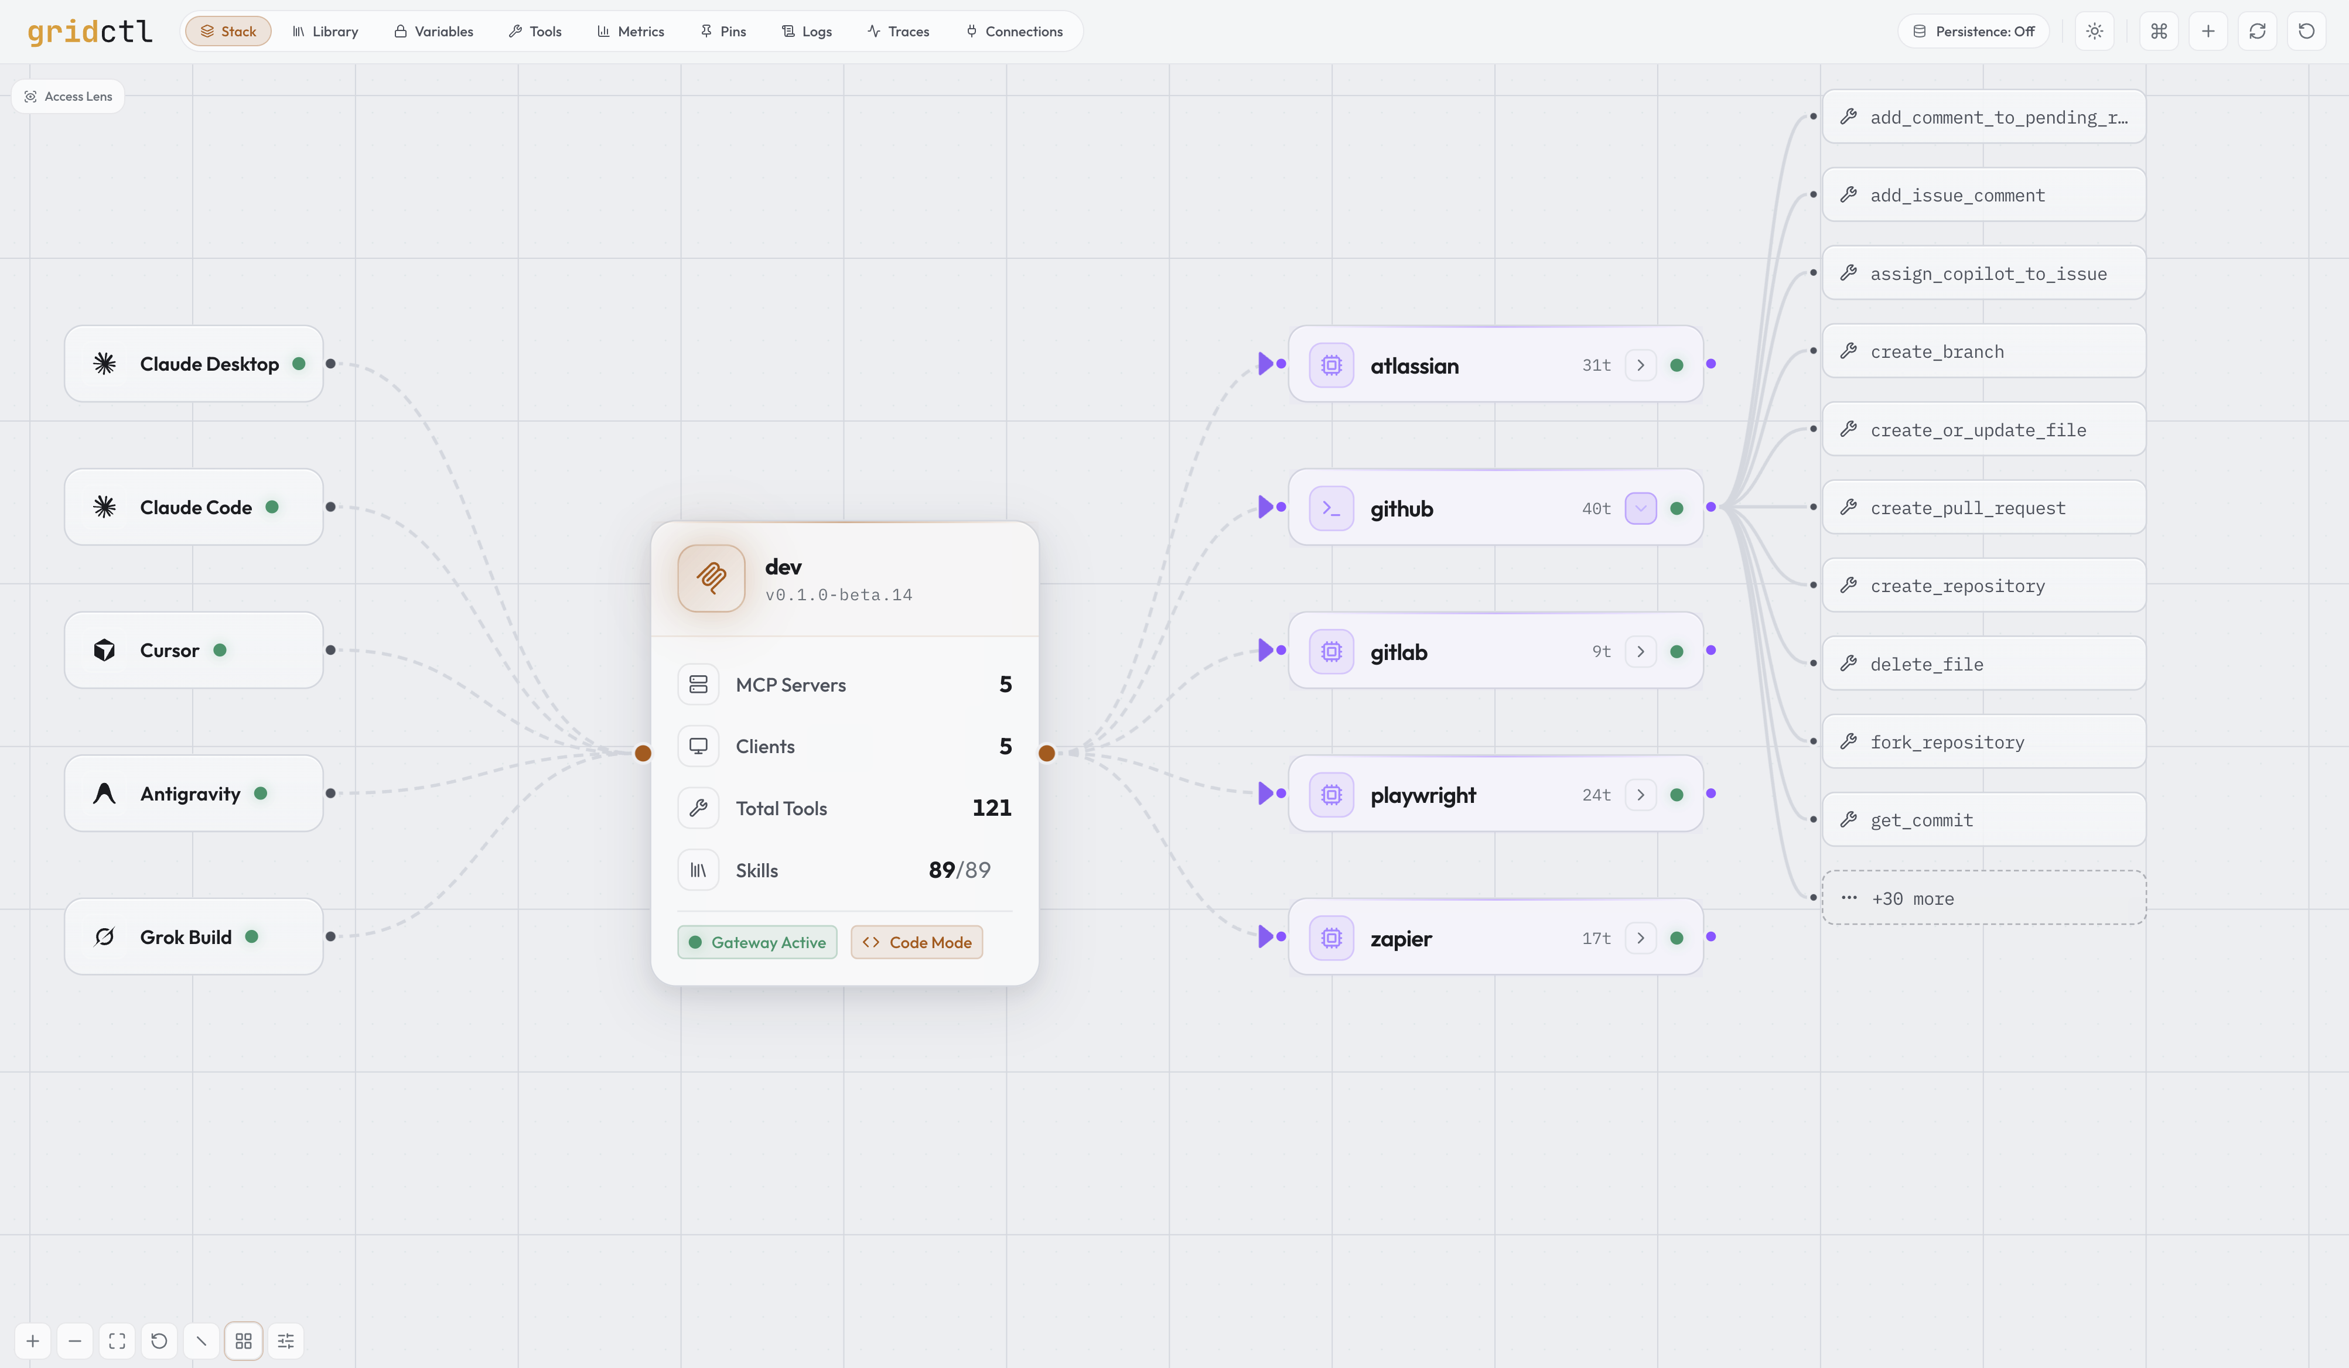Click the github node's green status dot
Viewport: 2349px width, 1368px height.
(1677, 509)
